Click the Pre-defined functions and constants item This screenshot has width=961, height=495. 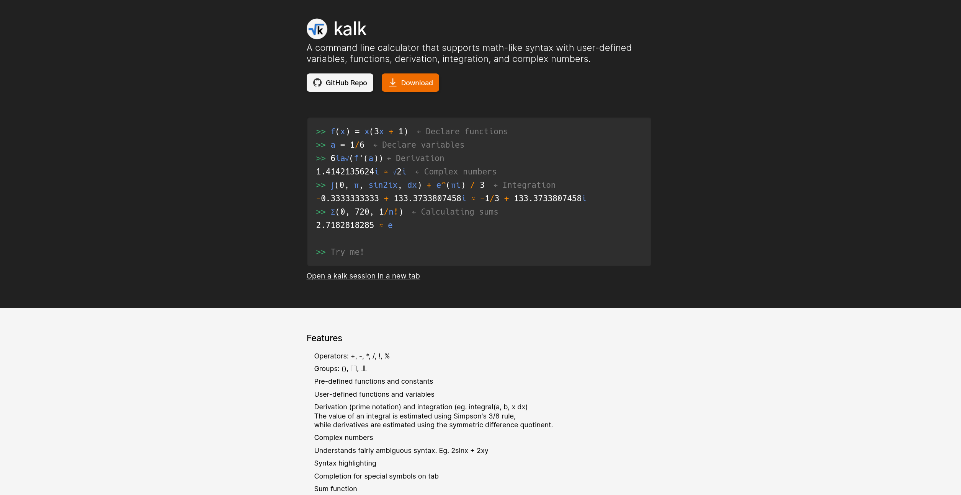373,381
